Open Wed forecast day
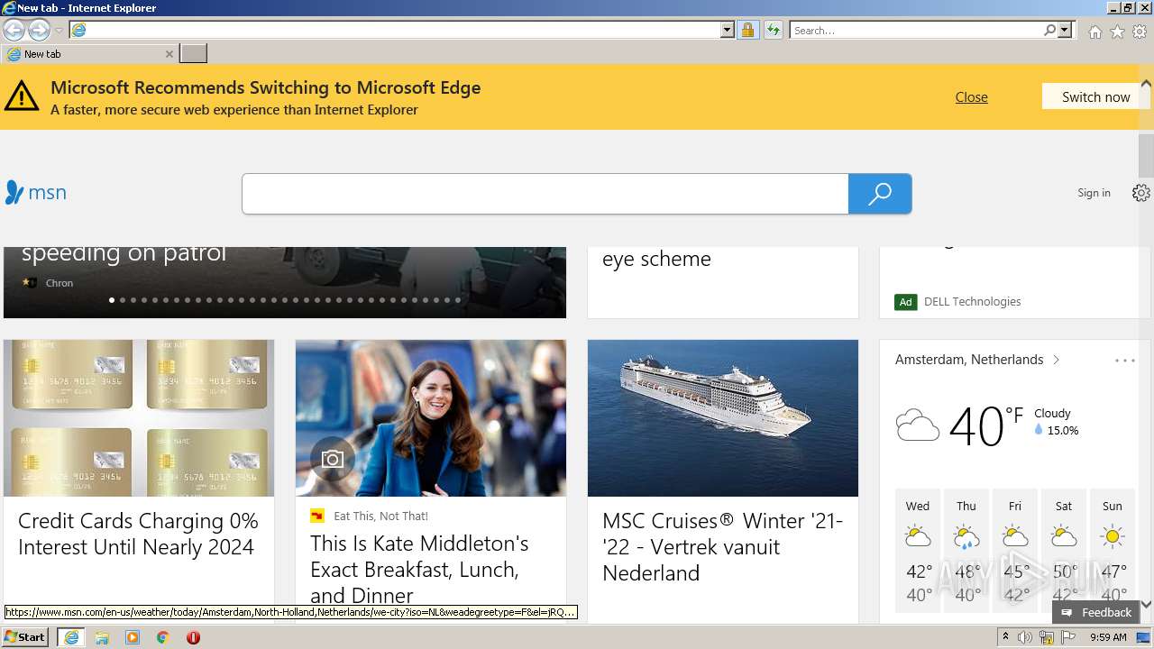 coord(918,552)
